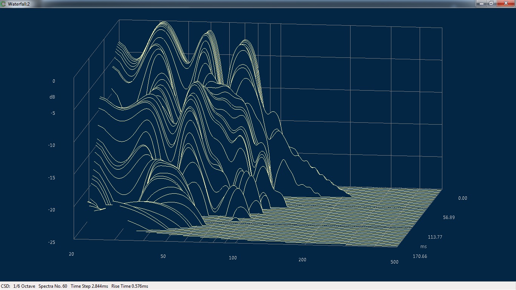Click the Waterfall:2 window app icon
516x290 pixels.
[x=3, y=3]
